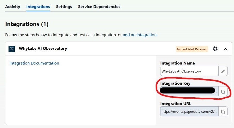The height and width of the screenshot is (128, 234).
Task: Click the Integration URL label
Action: [176, 104]
